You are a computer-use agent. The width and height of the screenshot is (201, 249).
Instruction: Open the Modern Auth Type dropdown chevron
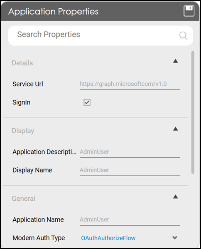[175, 238]
